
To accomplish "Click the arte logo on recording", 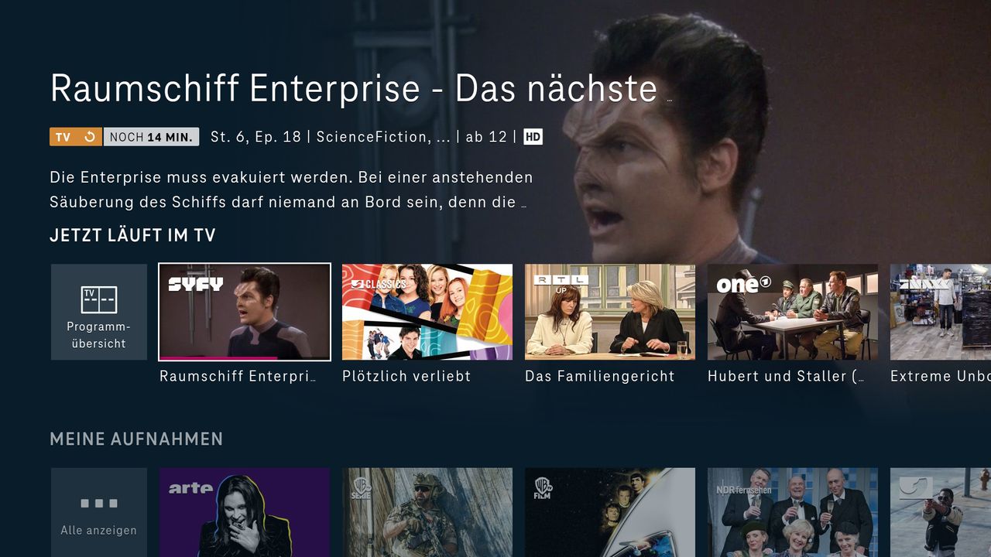I will click(191, 488).
